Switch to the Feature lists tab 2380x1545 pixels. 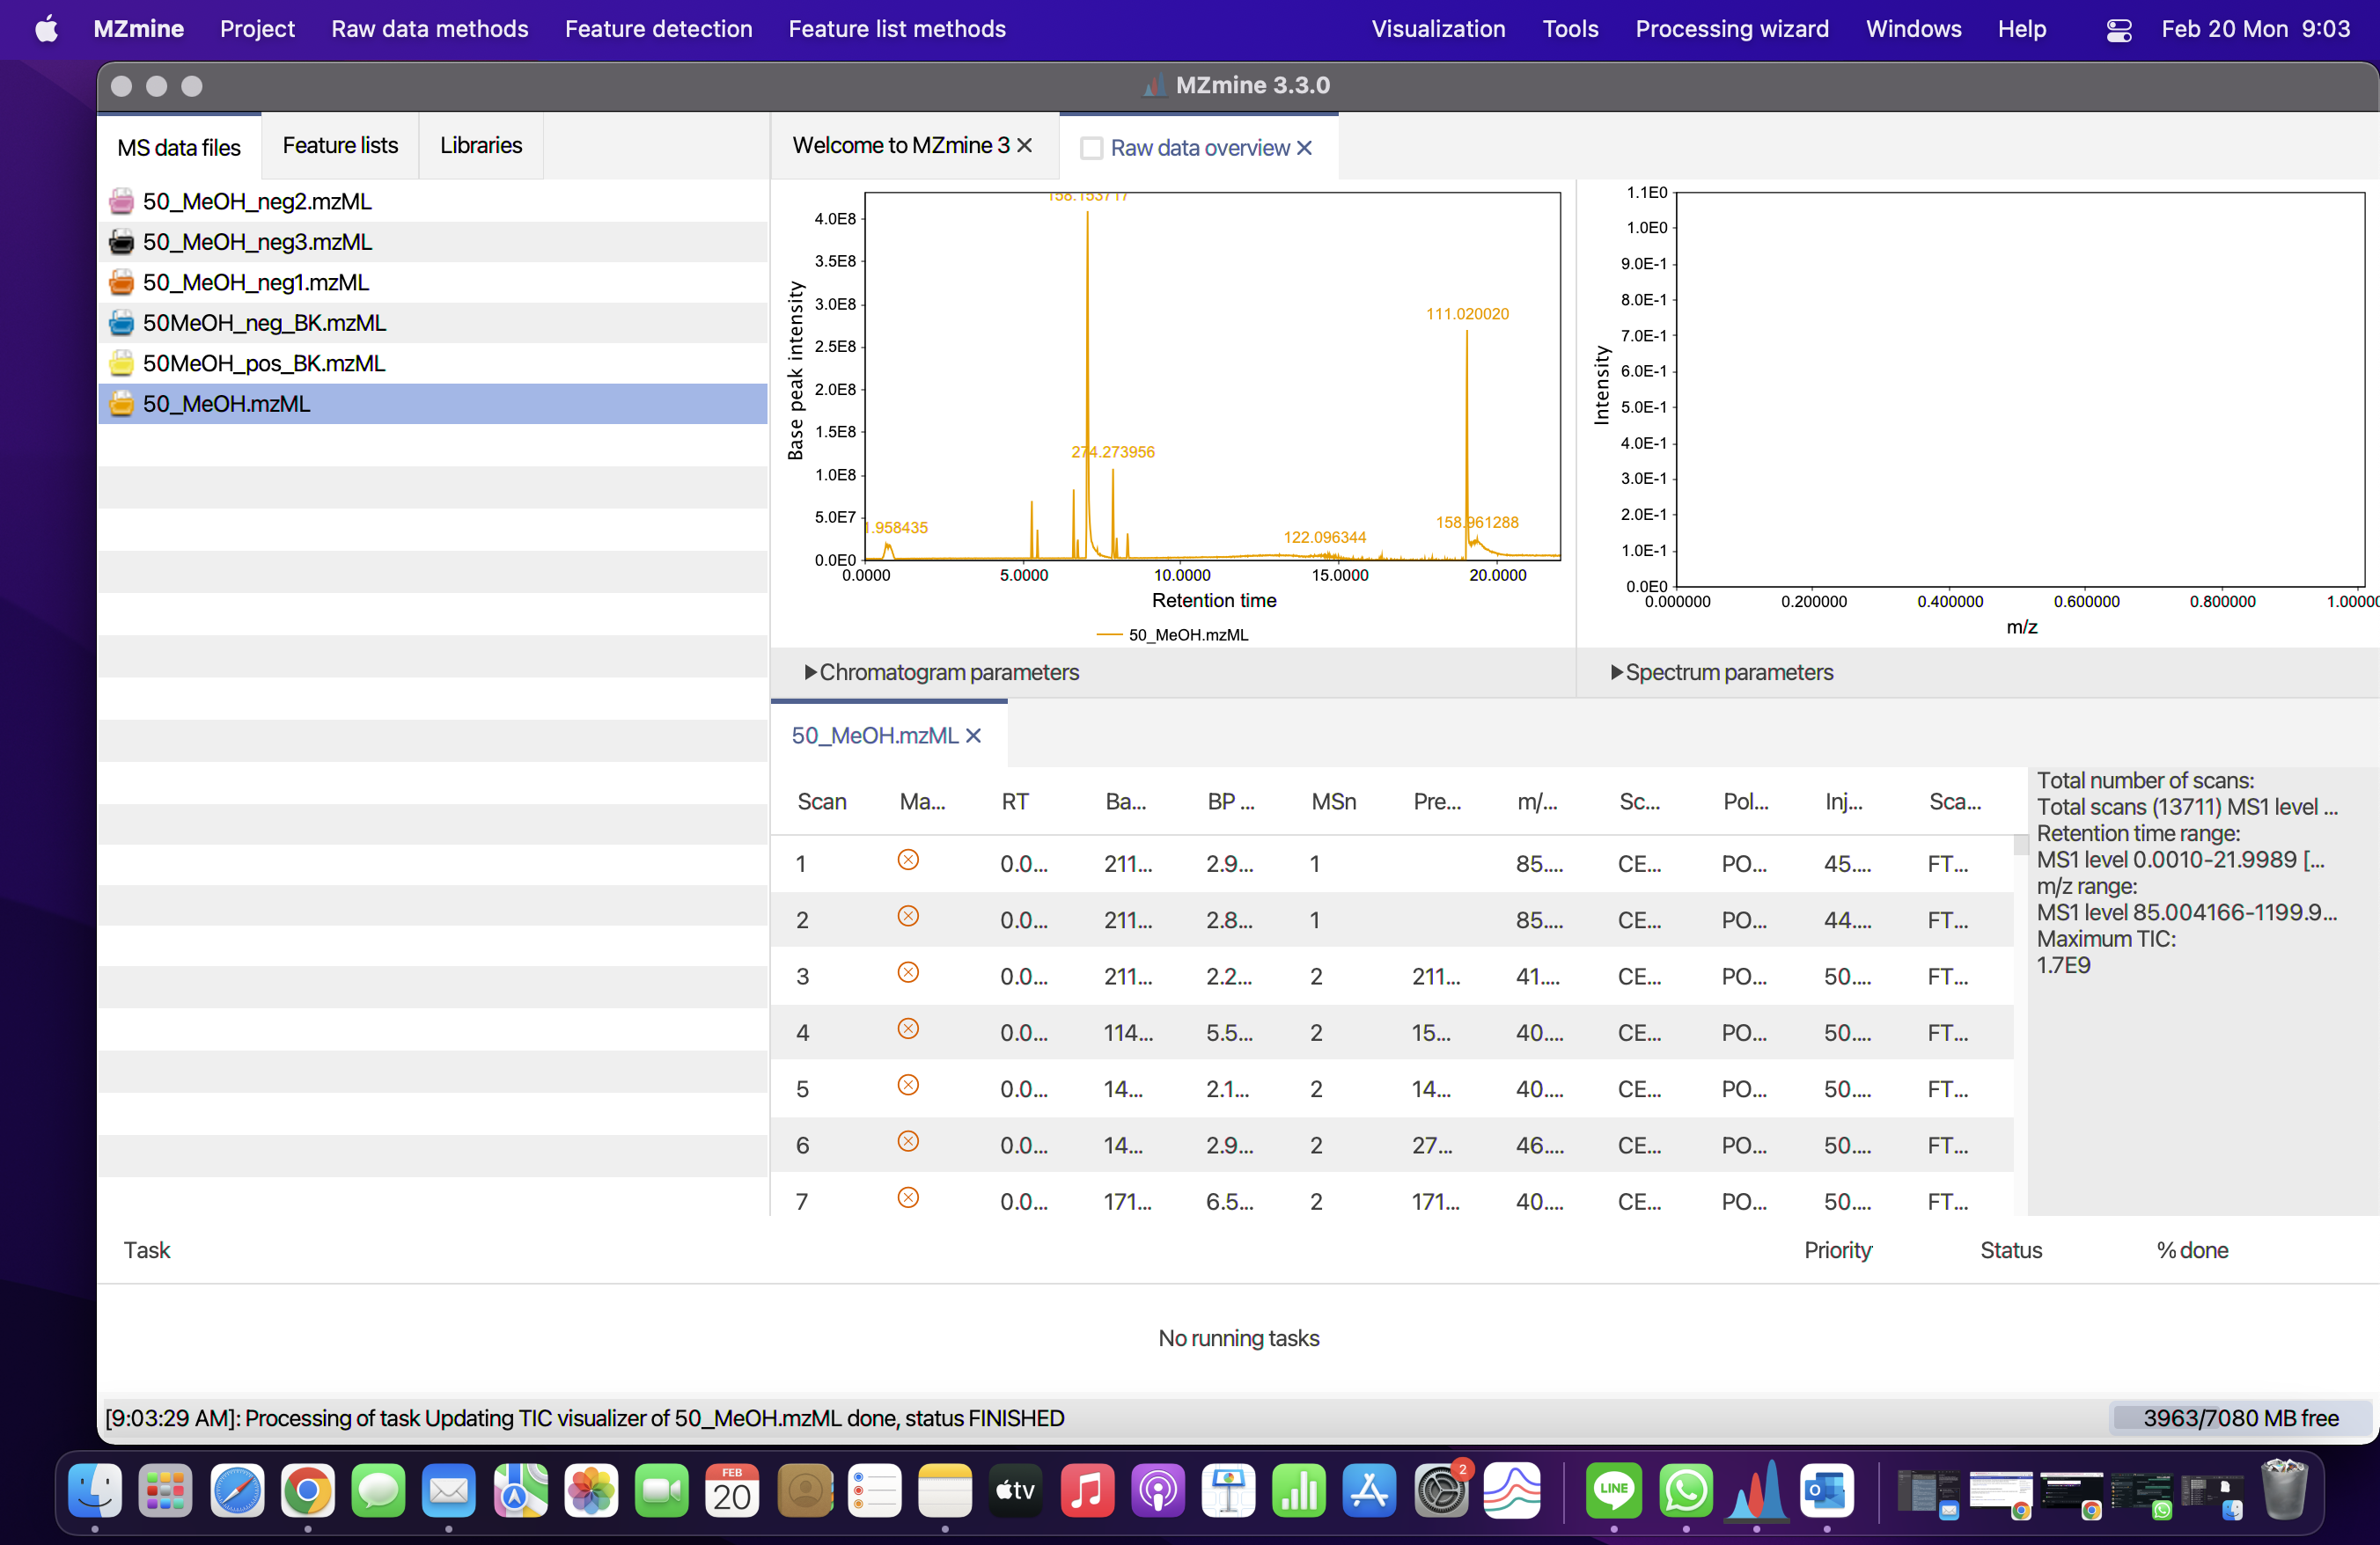tap(340, 146)
